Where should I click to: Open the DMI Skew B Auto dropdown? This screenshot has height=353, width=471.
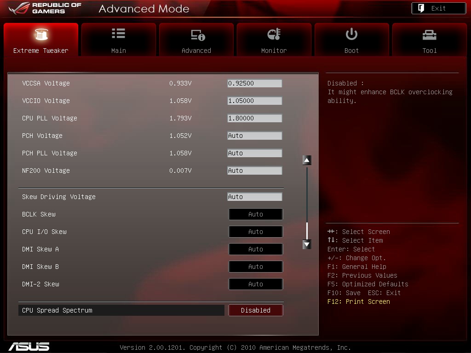click(x=256, y=267)
